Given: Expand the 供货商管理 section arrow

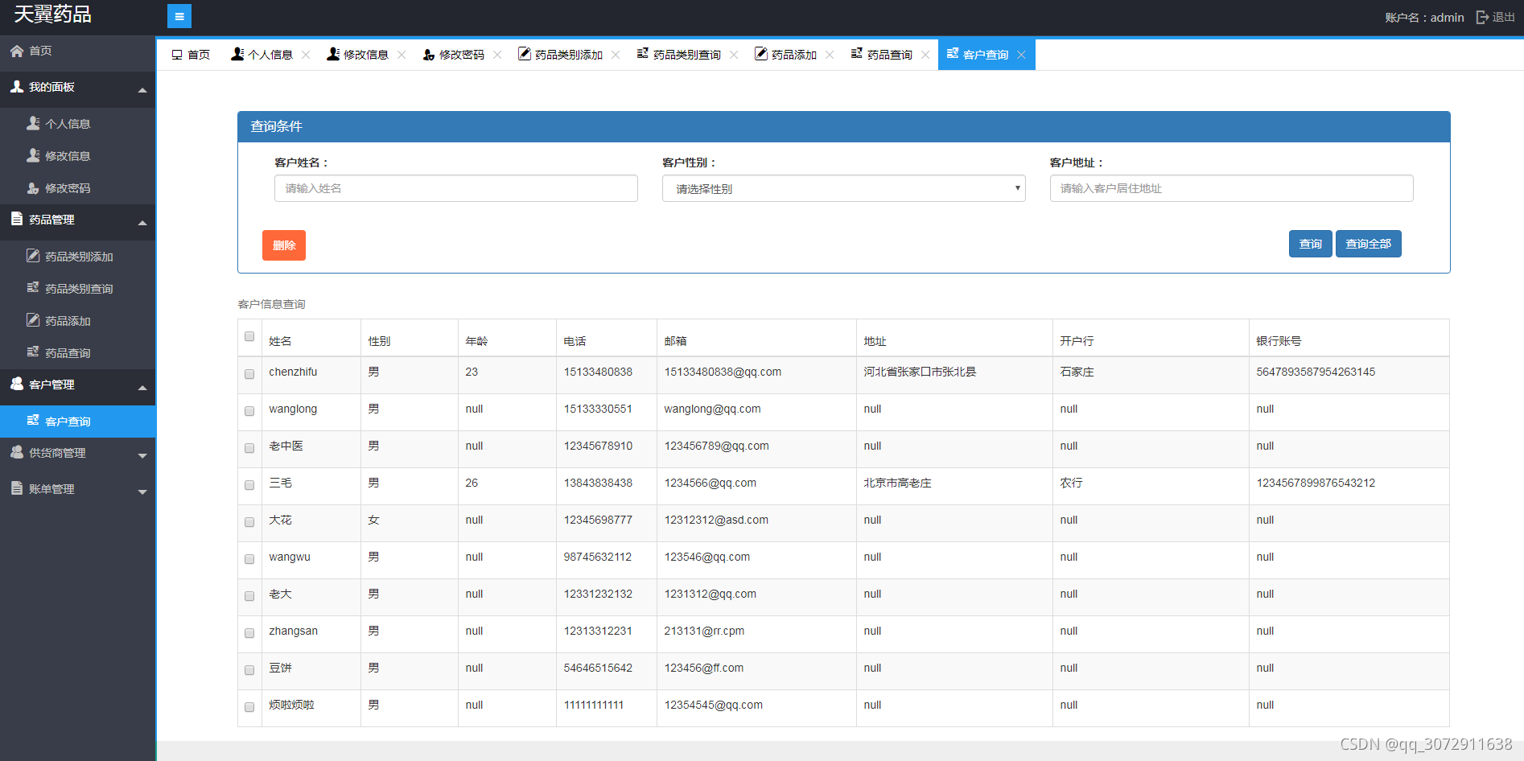Looking at the screenshot, I should [x=142, y=455].
